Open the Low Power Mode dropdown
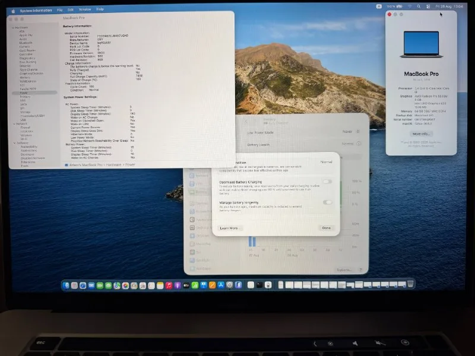475x356 pixels. [351, 132]
